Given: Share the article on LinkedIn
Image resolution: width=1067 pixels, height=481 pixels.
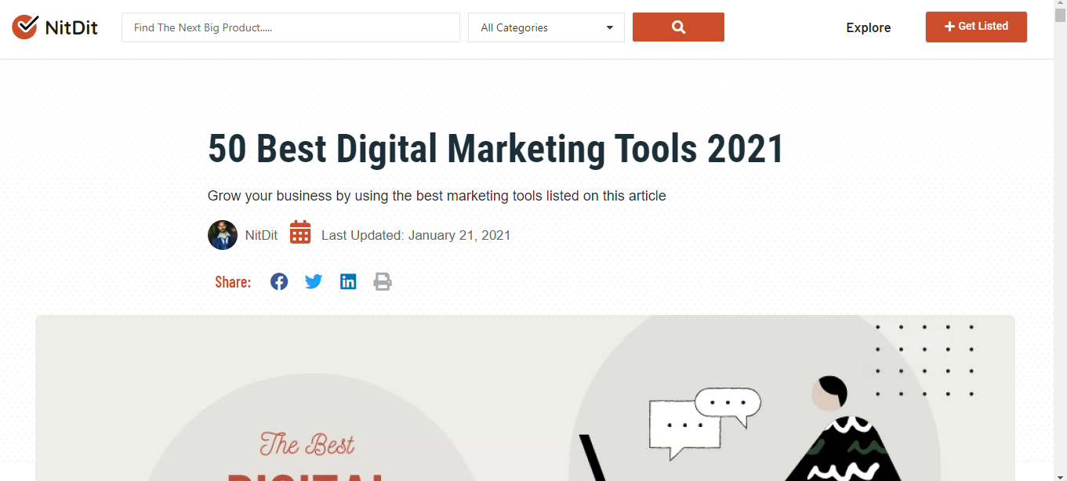Looking at the screenshot, I should pyautogui.click(x=348, y=282).
